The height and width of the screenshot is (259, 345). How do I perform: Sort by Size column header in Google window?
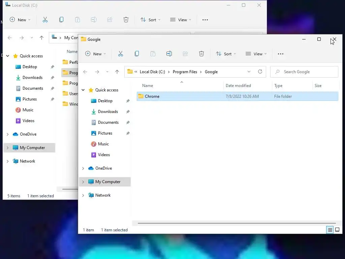[x=318, y=86]
